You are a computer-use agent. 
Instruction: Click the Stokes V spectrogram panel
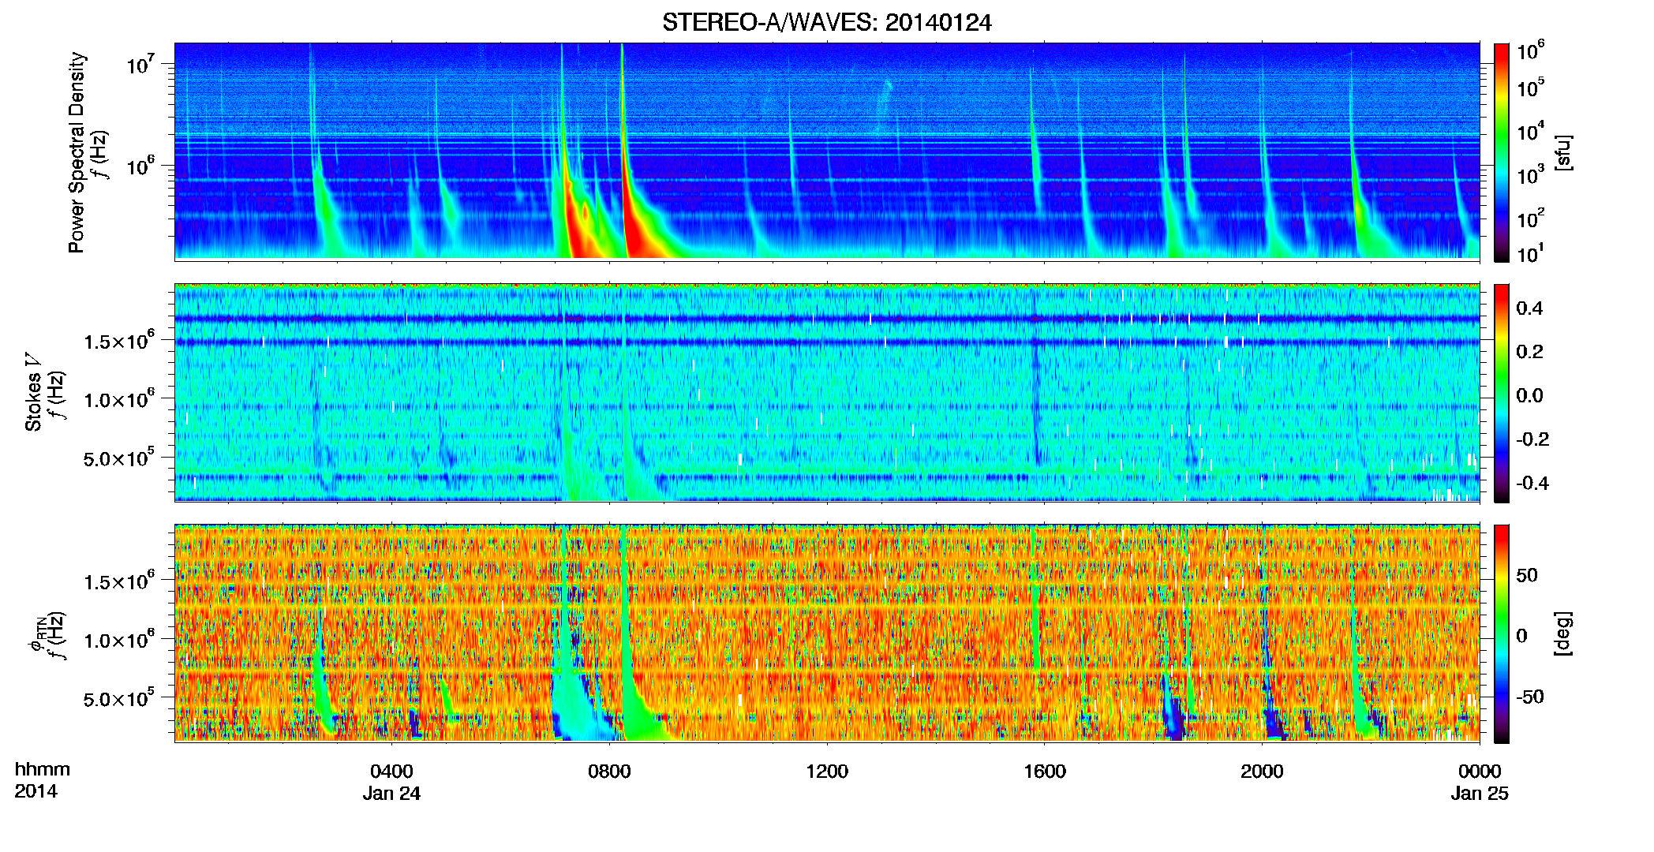click(827, 393)
